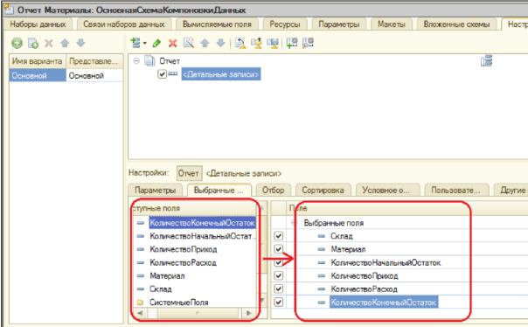Move structure element up arrow
528x327 pixels.
tap(205, 43)
